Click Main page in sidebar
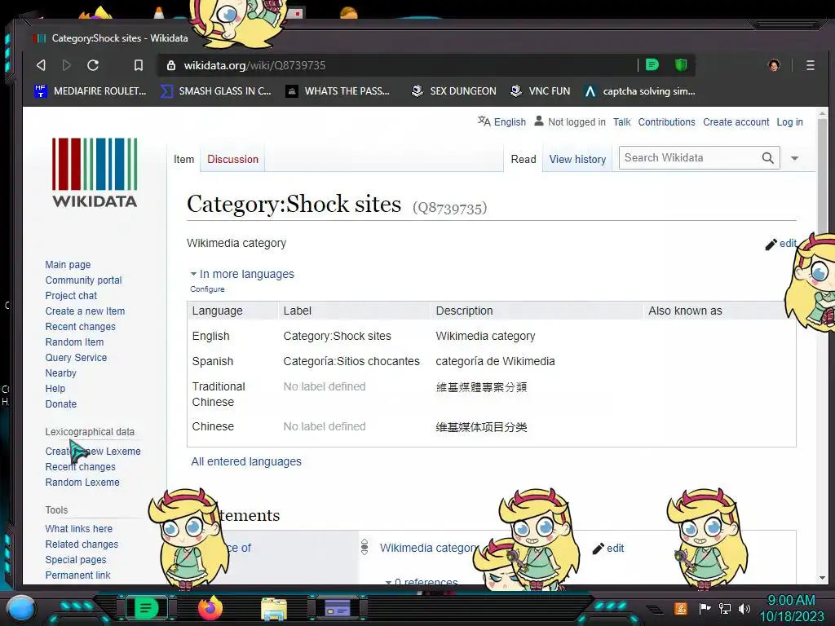Screen dimensions: 835x626 [x=68, y=265]
